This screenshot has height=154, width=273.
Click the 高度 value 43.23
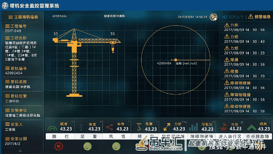[94, 129]
